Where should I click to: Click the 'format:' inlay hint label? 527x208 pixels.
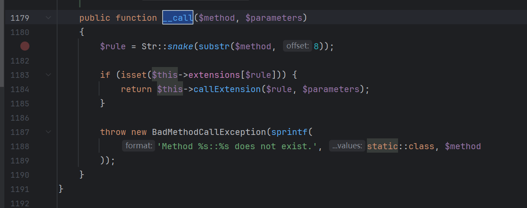(138, 146)
